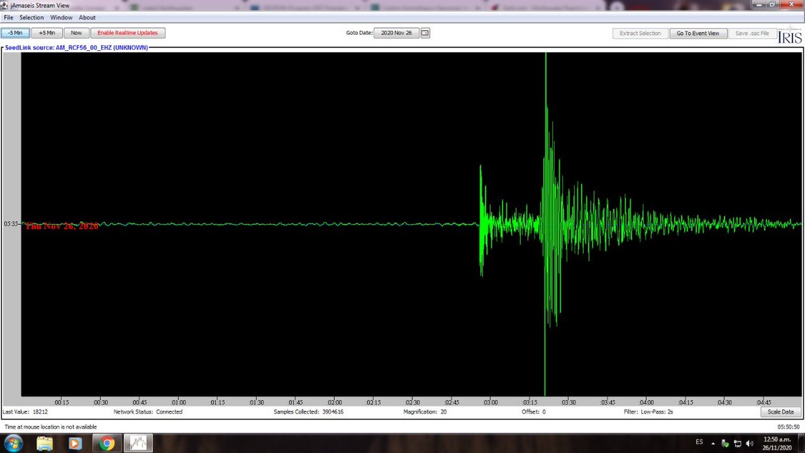This screenshot has width=805, height=453.
Task: Click Enable Realtime Updates
Action: coord(128,33)
